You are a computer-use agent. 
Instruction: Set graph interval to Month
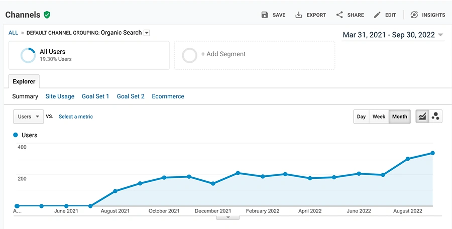coord(400,117)
